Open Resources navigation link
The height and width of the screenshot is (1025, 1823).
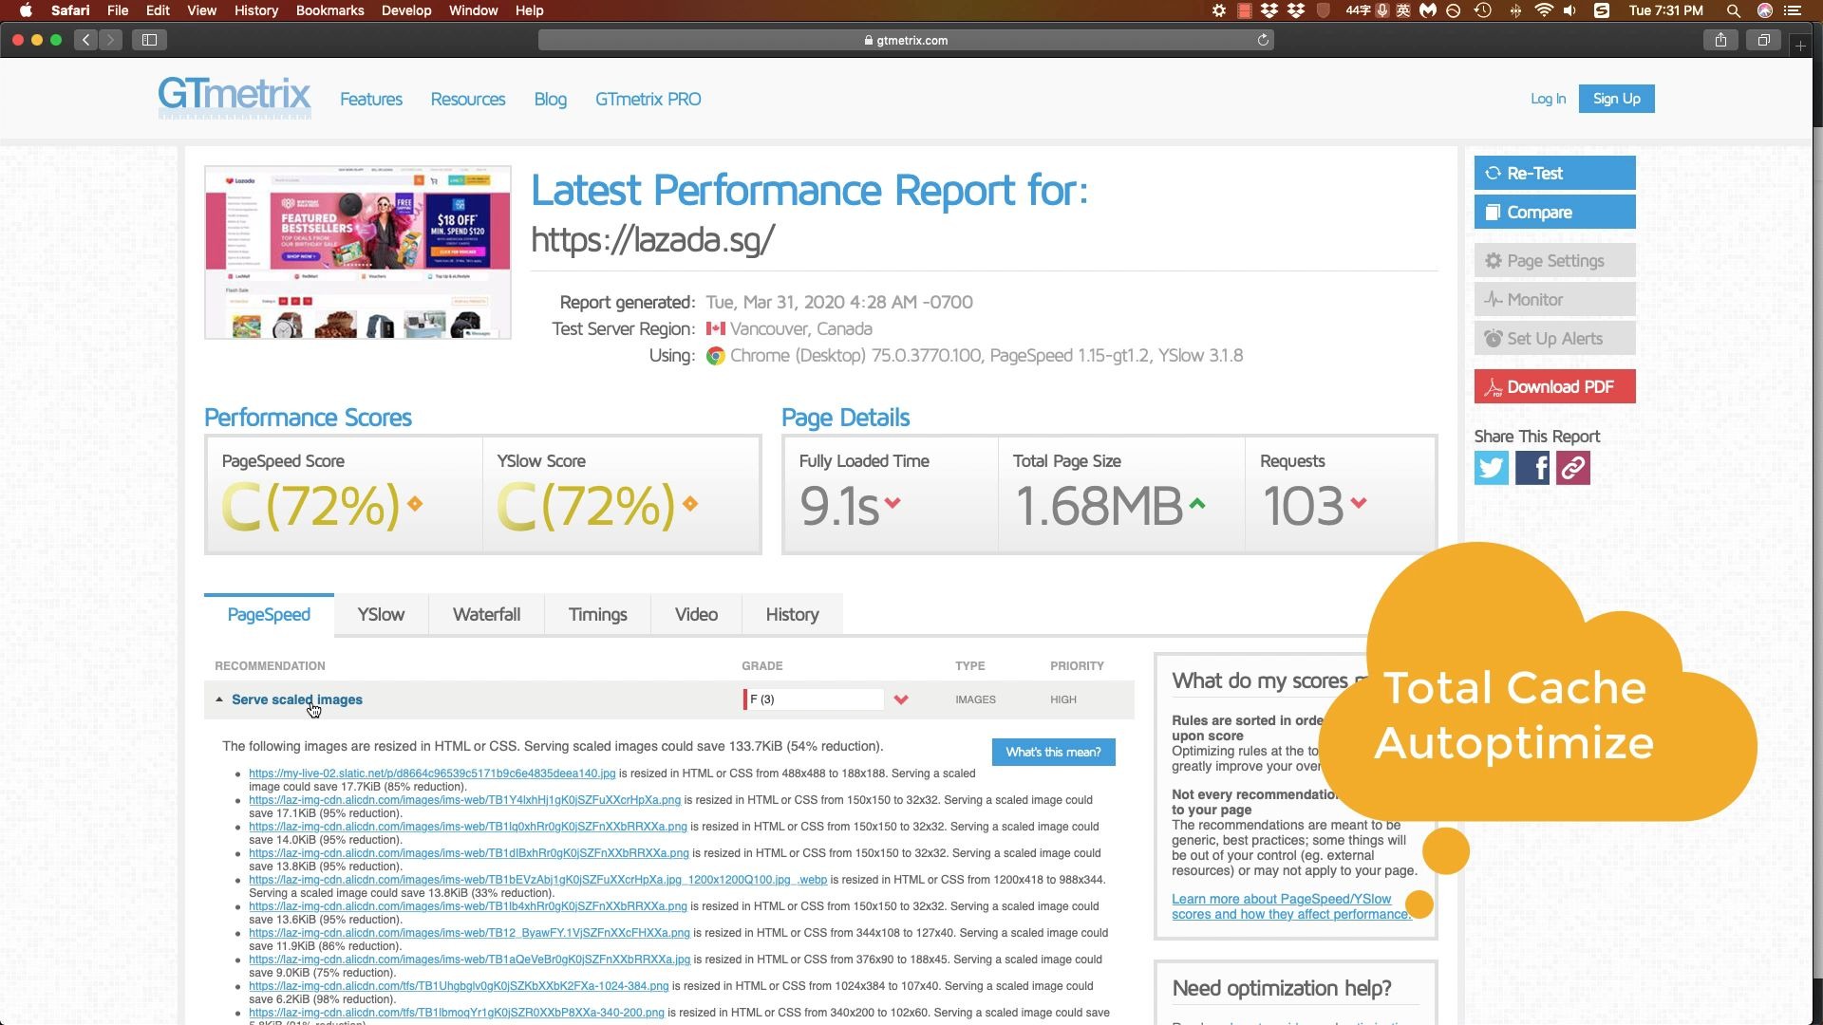click(468, 99)
